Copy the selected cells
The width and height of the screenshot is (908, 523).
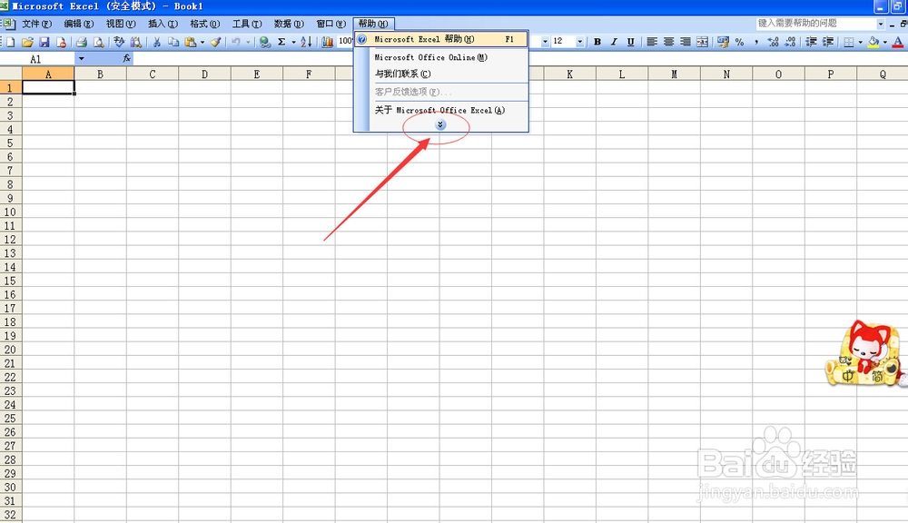pos(173,42)
